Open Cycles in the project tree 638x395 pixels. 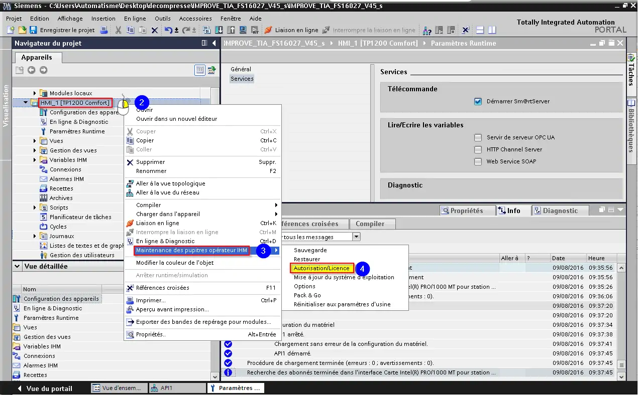58,227
